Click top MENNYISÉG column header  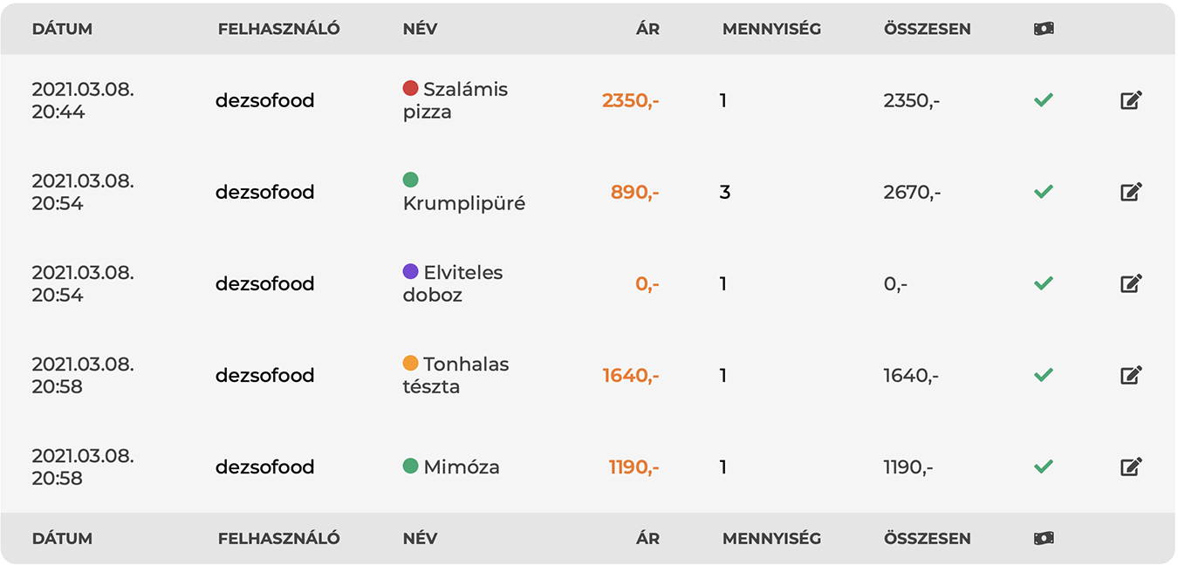click(771, 29)
